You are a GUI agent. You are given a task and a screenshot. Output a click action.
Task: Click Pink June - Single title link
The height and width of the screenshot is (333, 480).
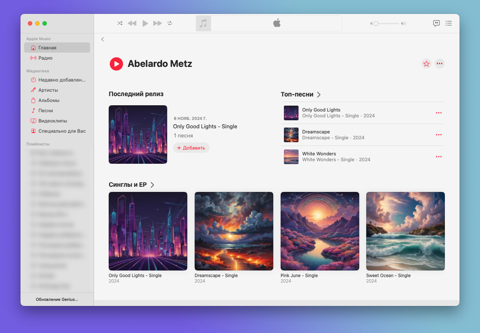pos(299,276)
